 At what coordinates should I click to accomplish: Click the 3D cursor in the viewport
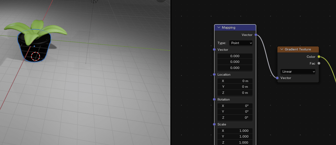point(35,57)
